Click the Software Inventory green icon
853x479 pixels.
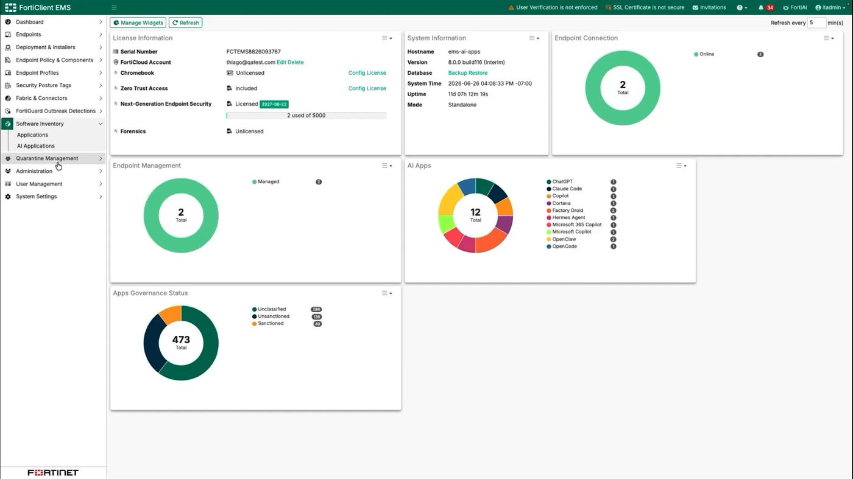[8, 124]
